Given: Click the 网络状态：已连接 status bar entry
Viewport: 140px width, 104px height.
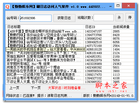Looking at the screenshot, I should 20,96.
